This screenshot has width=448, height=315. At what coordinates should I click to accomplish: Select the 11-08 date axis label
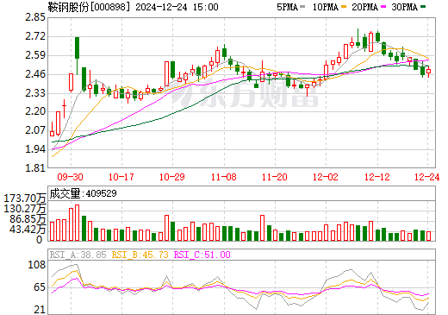224,177
